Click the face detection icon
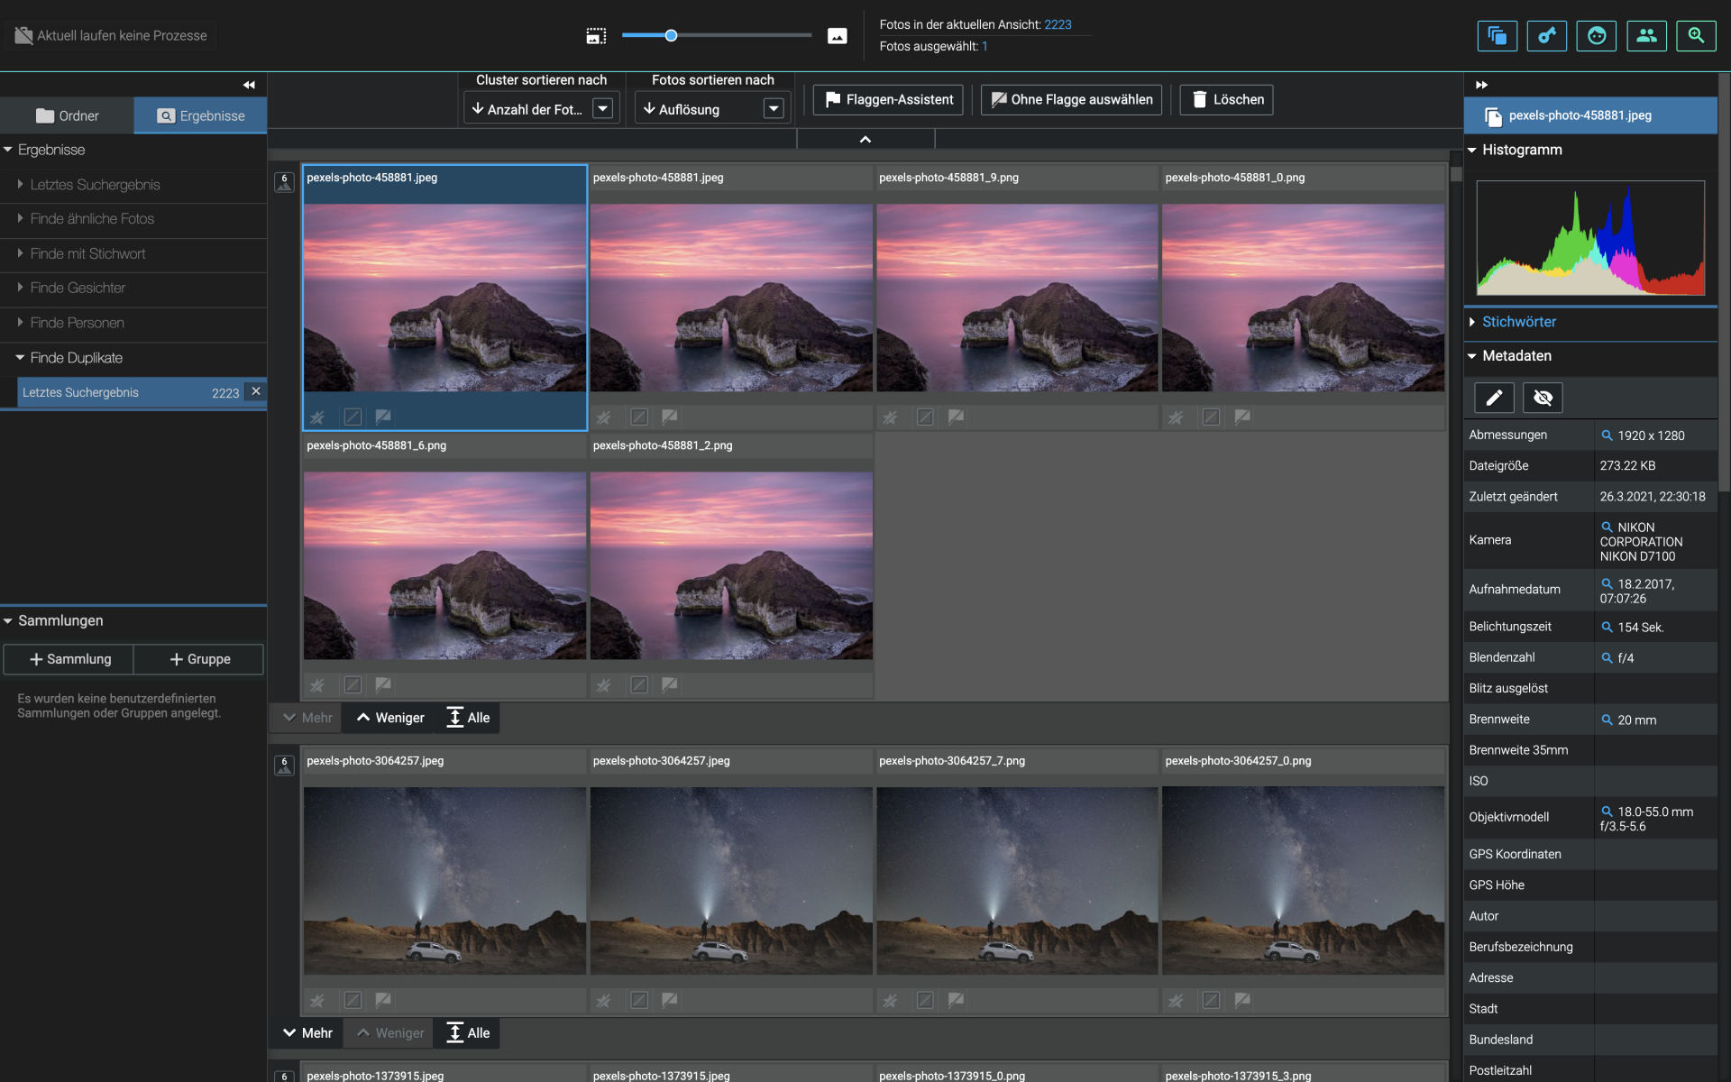 click(x=1596, y=36)
